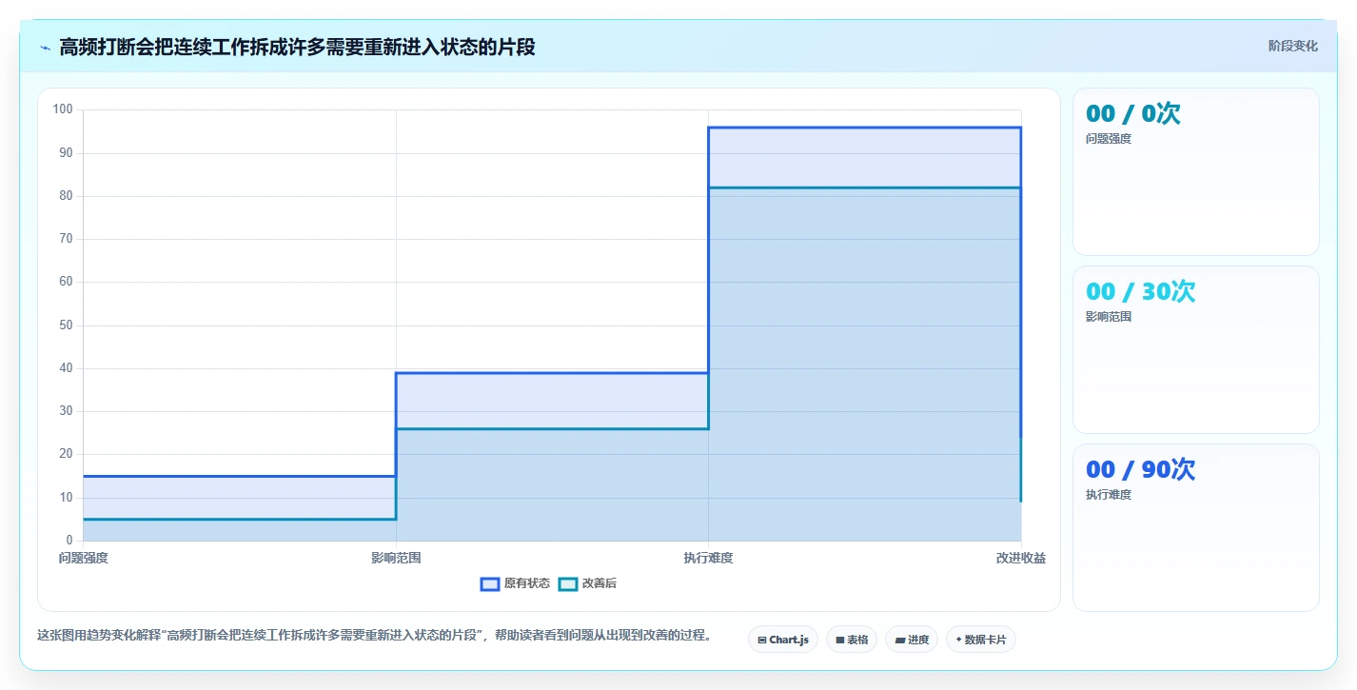Click the 原有状态 legend color box
This screenshot has height=690, width=1357.
pyautogui.click(x=490, y=583)
